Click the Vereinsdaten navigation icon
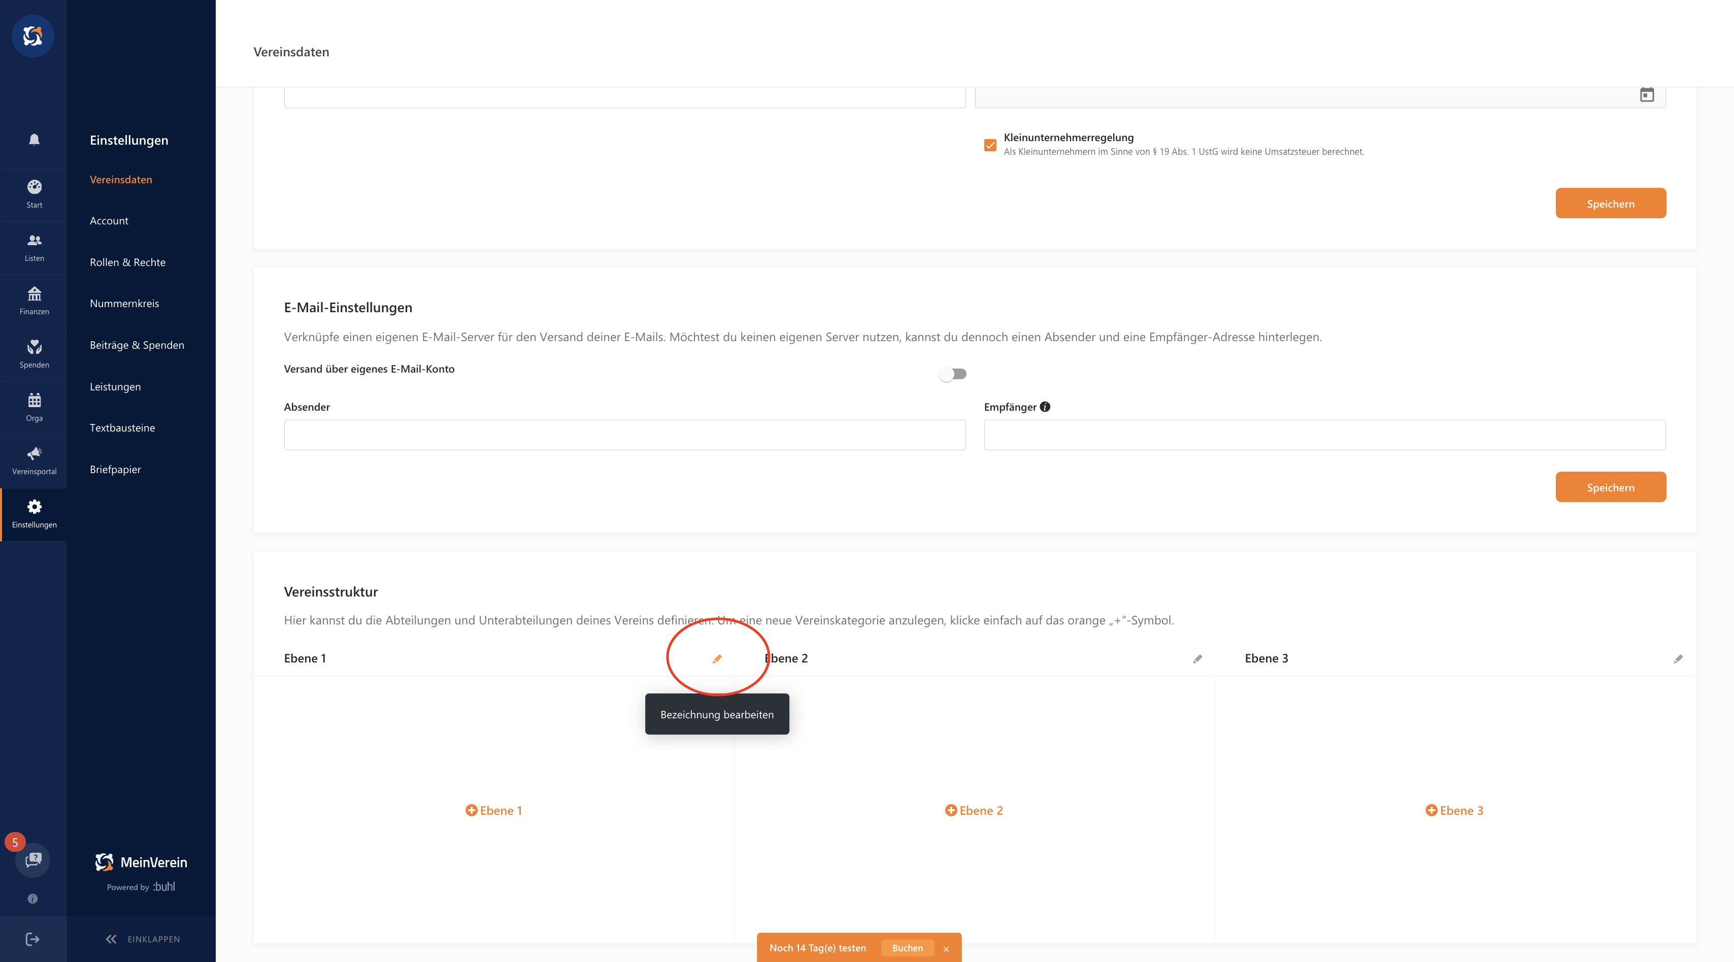Screen dimensions: 1734x962 pos(121,179)
